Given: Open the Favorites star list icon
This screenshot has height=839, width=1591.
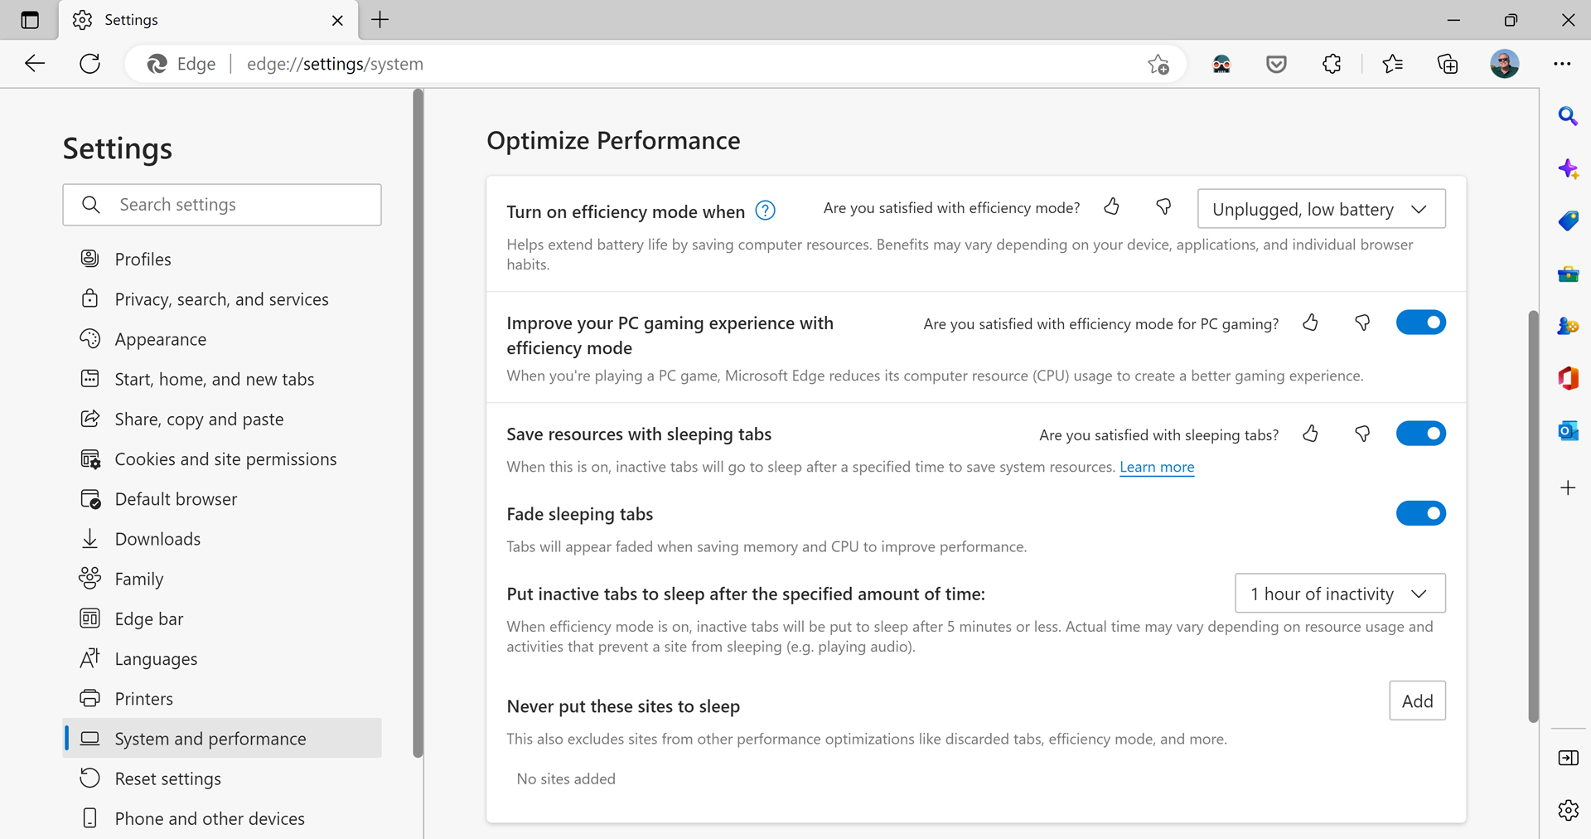Looking at the screenshot, I should [x=1392, y=64].
